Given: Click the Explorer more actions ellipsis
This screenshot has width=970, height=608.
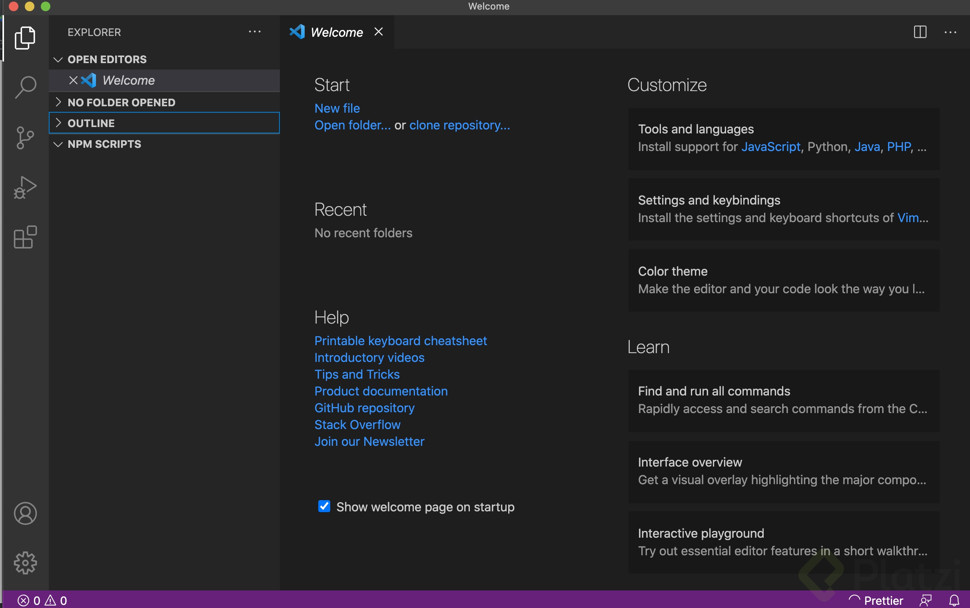Looking at the screenshot, I should click(x=254, y=32).
